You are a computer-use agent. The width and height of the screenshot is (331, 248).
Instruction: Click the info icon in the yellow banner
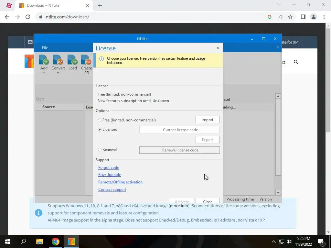coord(101,59)
